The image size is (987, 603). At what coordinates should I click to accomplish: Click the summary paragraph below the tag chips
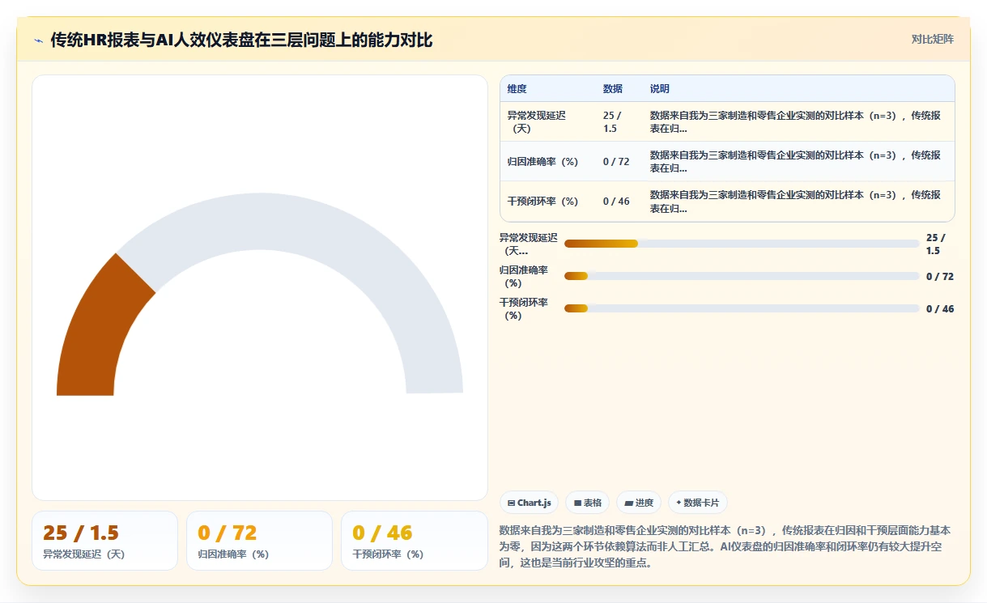(x=725, y=546)
